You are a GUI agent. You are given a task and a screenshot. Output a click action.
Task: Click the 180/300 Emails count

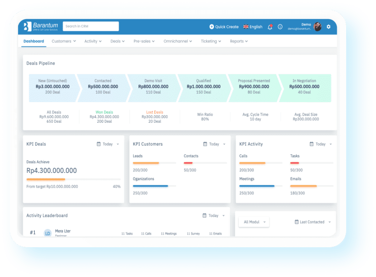[x=297, y=193]
